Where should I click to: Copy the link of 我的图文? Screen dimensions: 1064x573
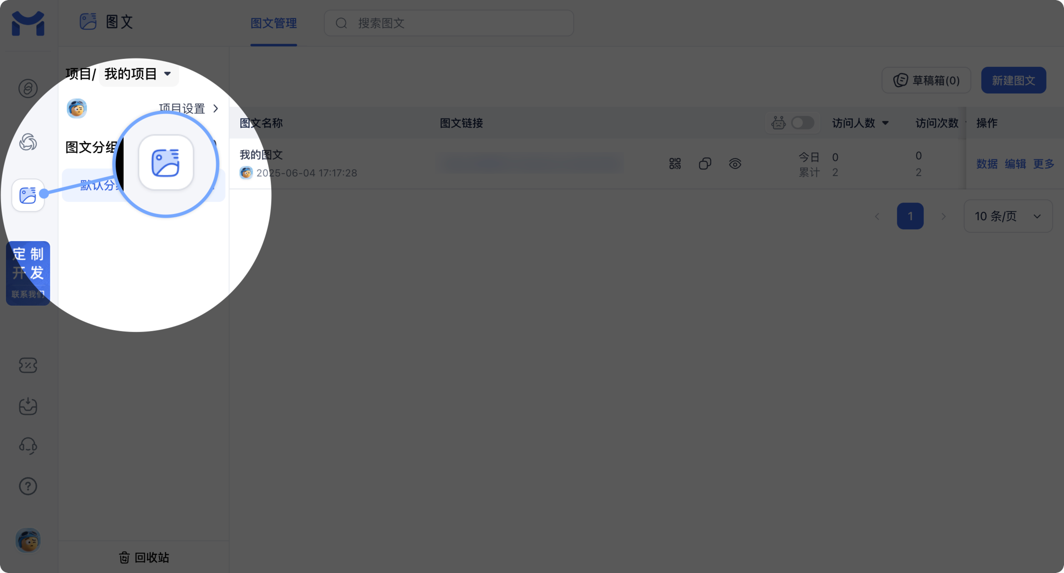click(705, 163)
